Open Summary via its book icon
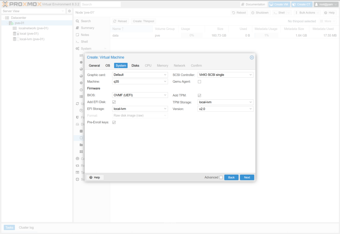The image size is (340, 234). (x=77, y=28)
